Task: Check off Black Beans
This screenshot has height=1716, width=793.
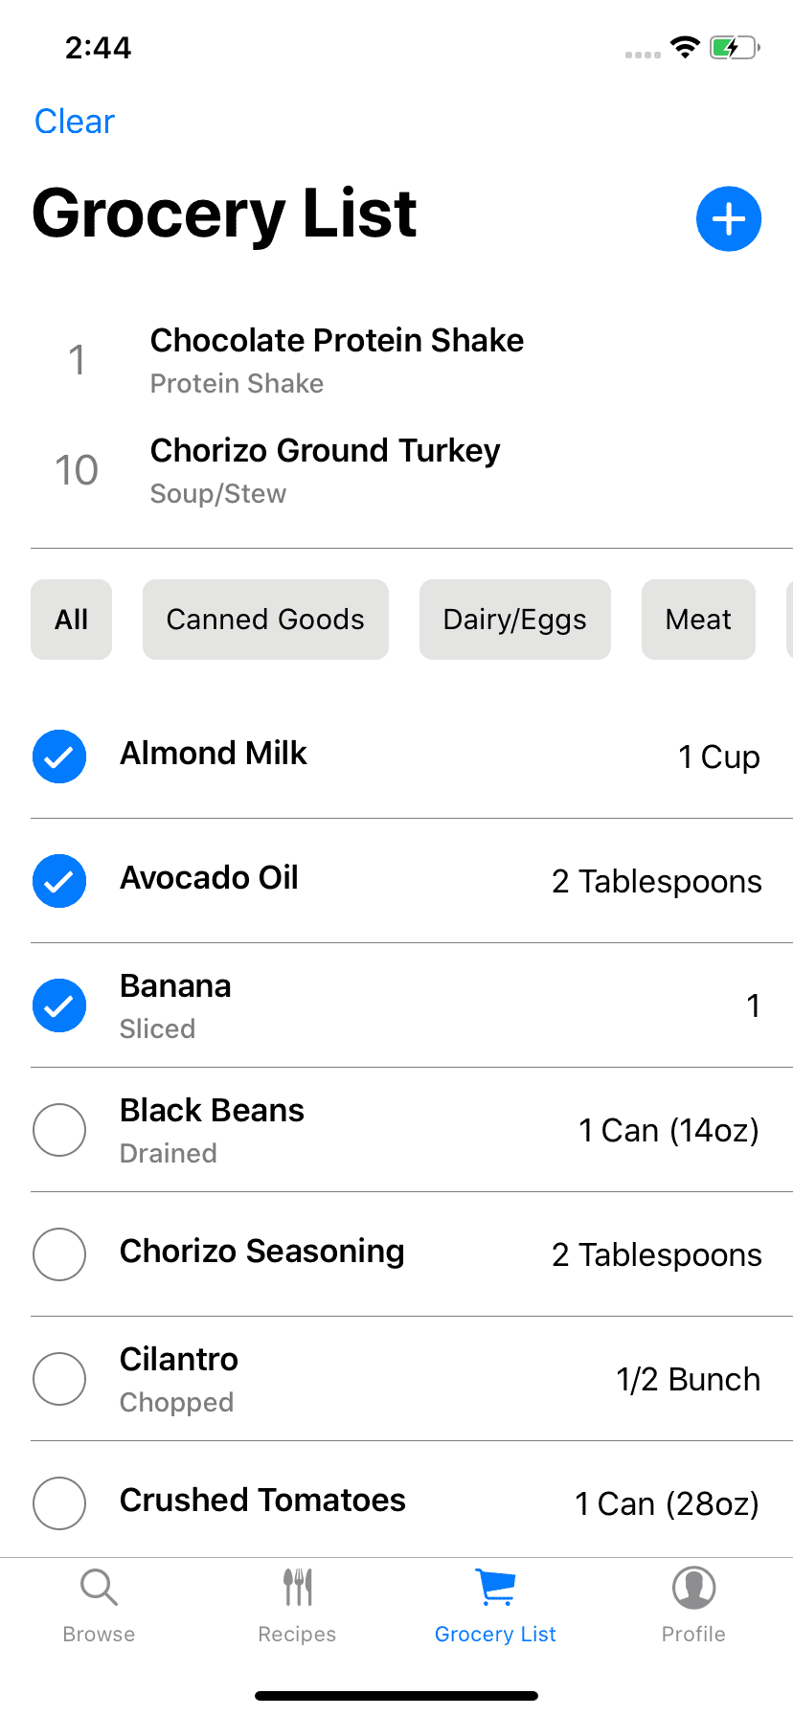Action: point(59,1130)
